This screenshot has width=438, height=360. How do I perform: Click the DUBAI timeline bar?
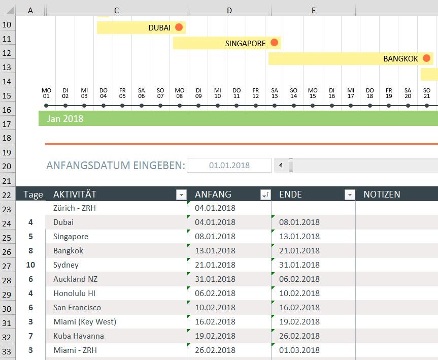click(141, 27)
